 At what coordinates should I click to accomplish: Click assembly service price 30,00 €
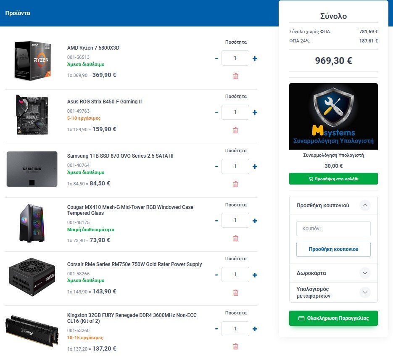333,166
